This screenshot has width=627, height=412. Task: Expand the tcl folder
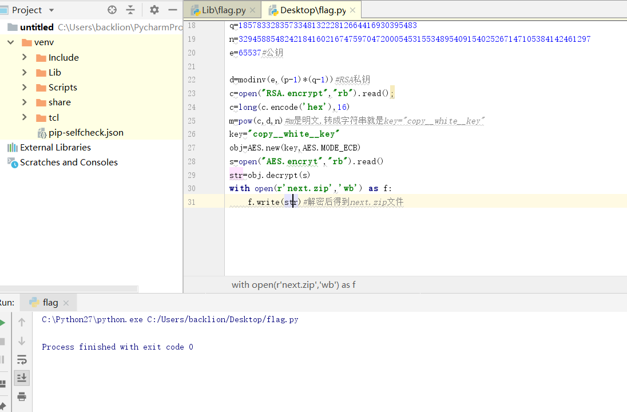pos(25,117)
